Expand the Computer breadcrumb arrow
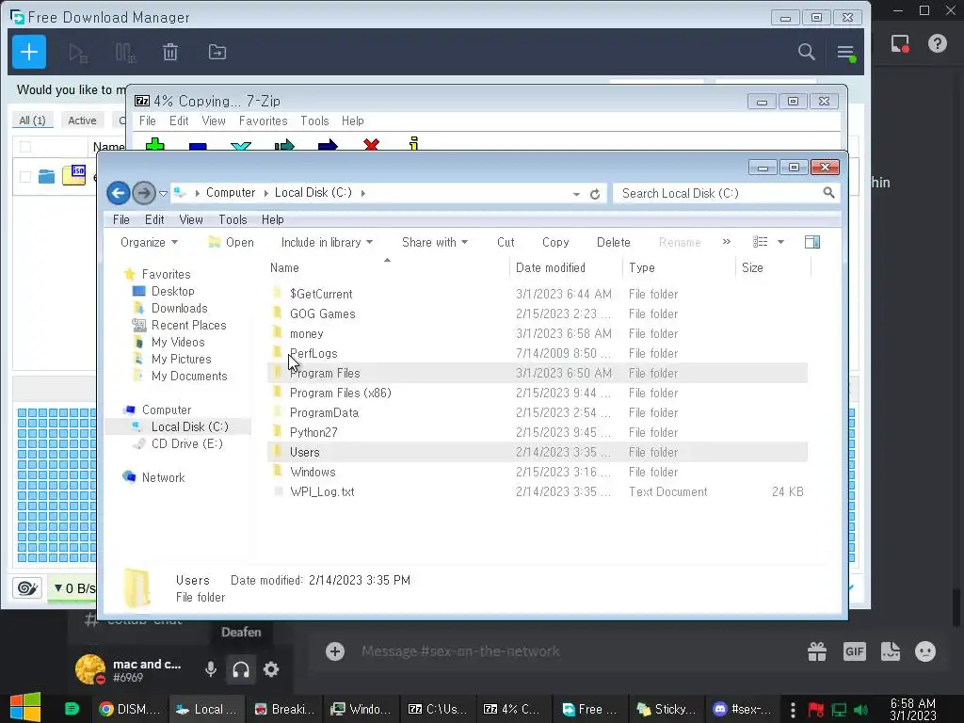The width and height of the screenshot is (964, 723). [x=266, y=193]
